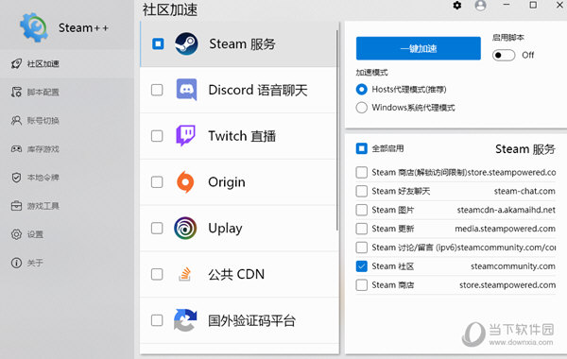Check Steam 好友聊天 checkbox
567x359 pixels.
pos(362,191)
